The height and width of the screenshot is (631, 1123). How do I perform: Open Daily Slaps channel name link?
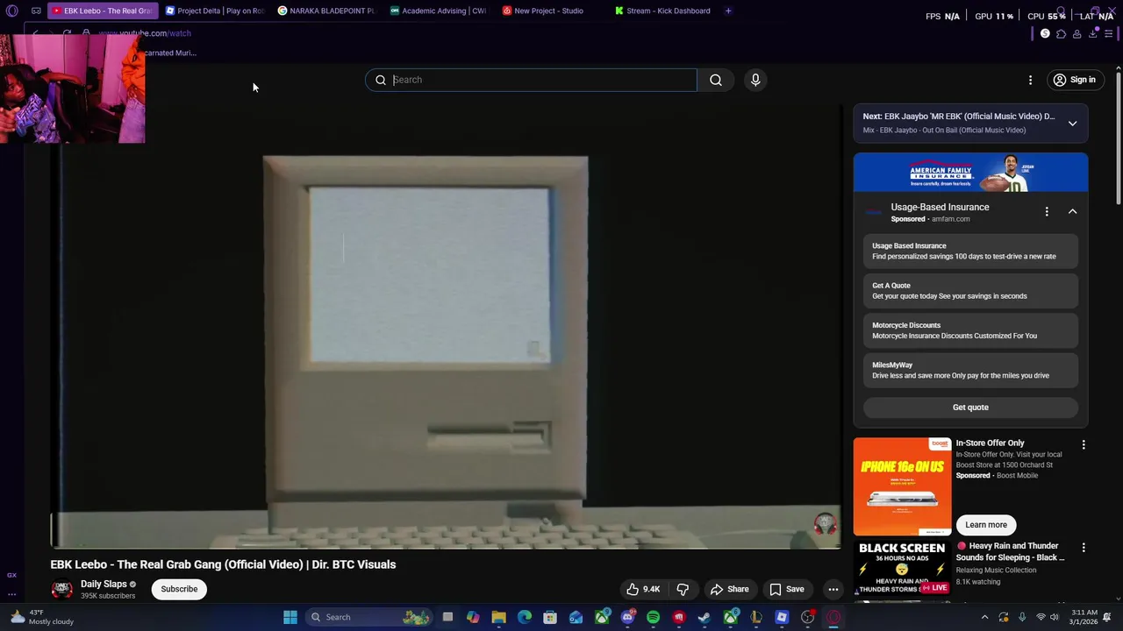104,585
